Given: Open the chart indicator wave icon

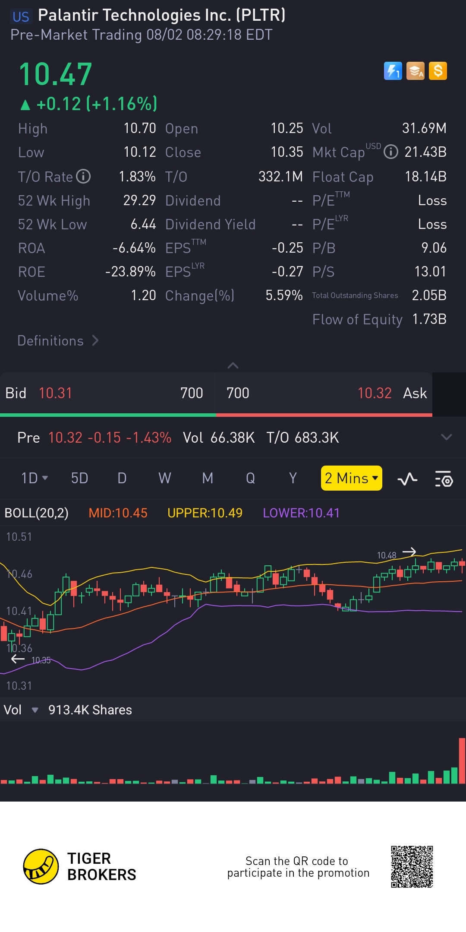Looking at the screenshot, I should (407, 479).
